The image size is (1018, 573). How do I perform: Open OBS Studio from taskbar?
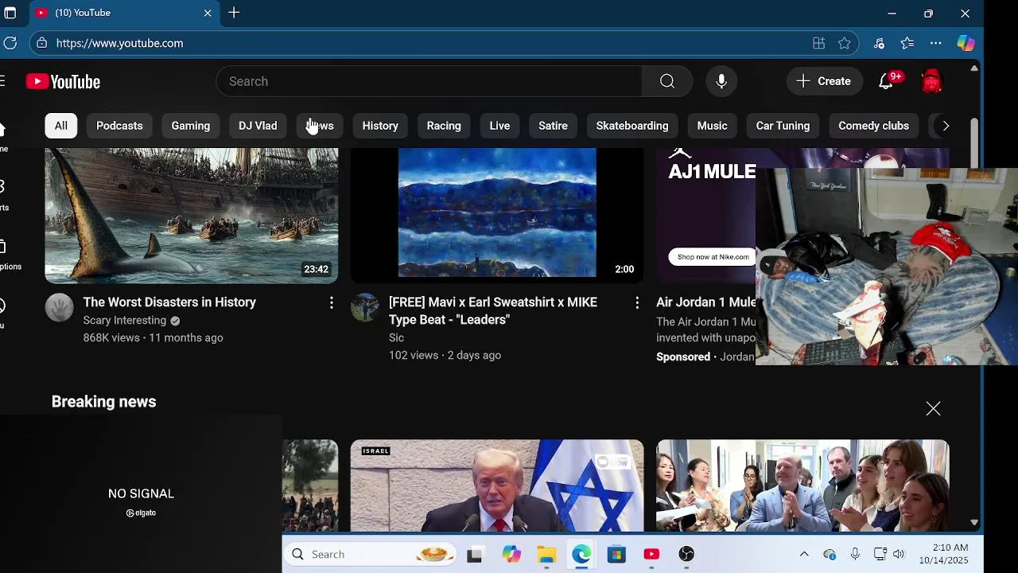[x=686, y=555]
